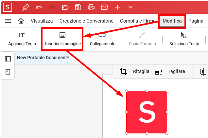
Task: Click the bottom-right image resize handle
Action: tap(167, 133)
